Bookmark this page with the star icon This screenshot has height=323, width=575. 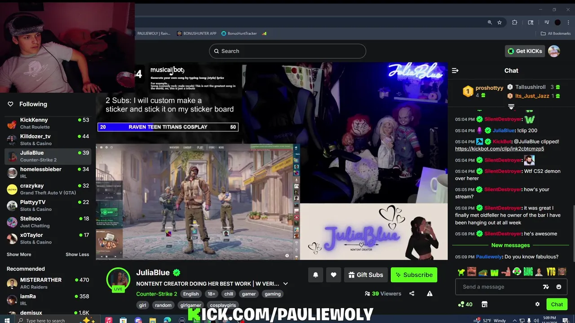(499, 22)
